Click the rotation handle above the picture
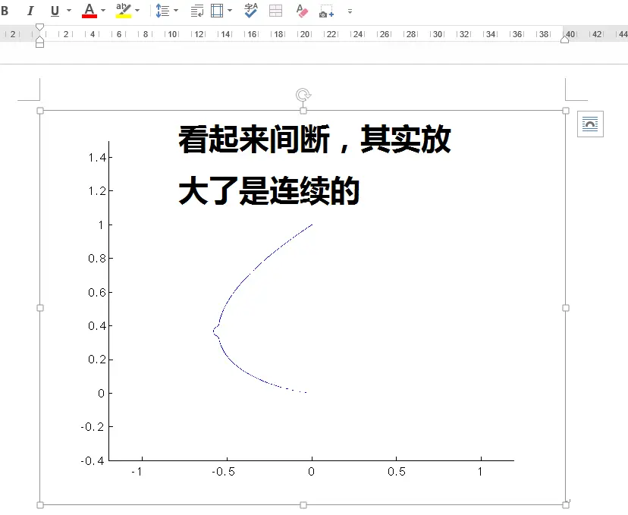 click(303, 95)
